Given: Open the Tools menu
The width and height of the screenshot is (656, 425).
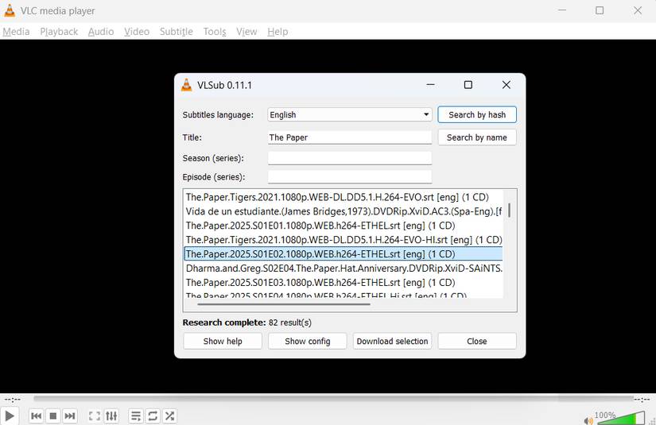Looking at the screenshot, I should coord(215,32).
